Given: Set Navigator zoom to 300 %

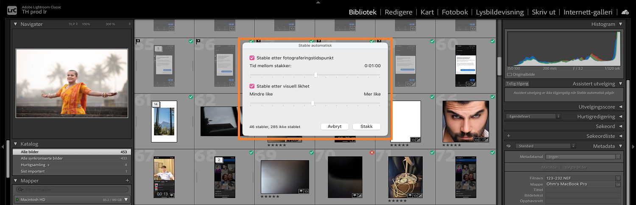Looking at the screenshot, I should pyautogui.click(x=110, y=24).
